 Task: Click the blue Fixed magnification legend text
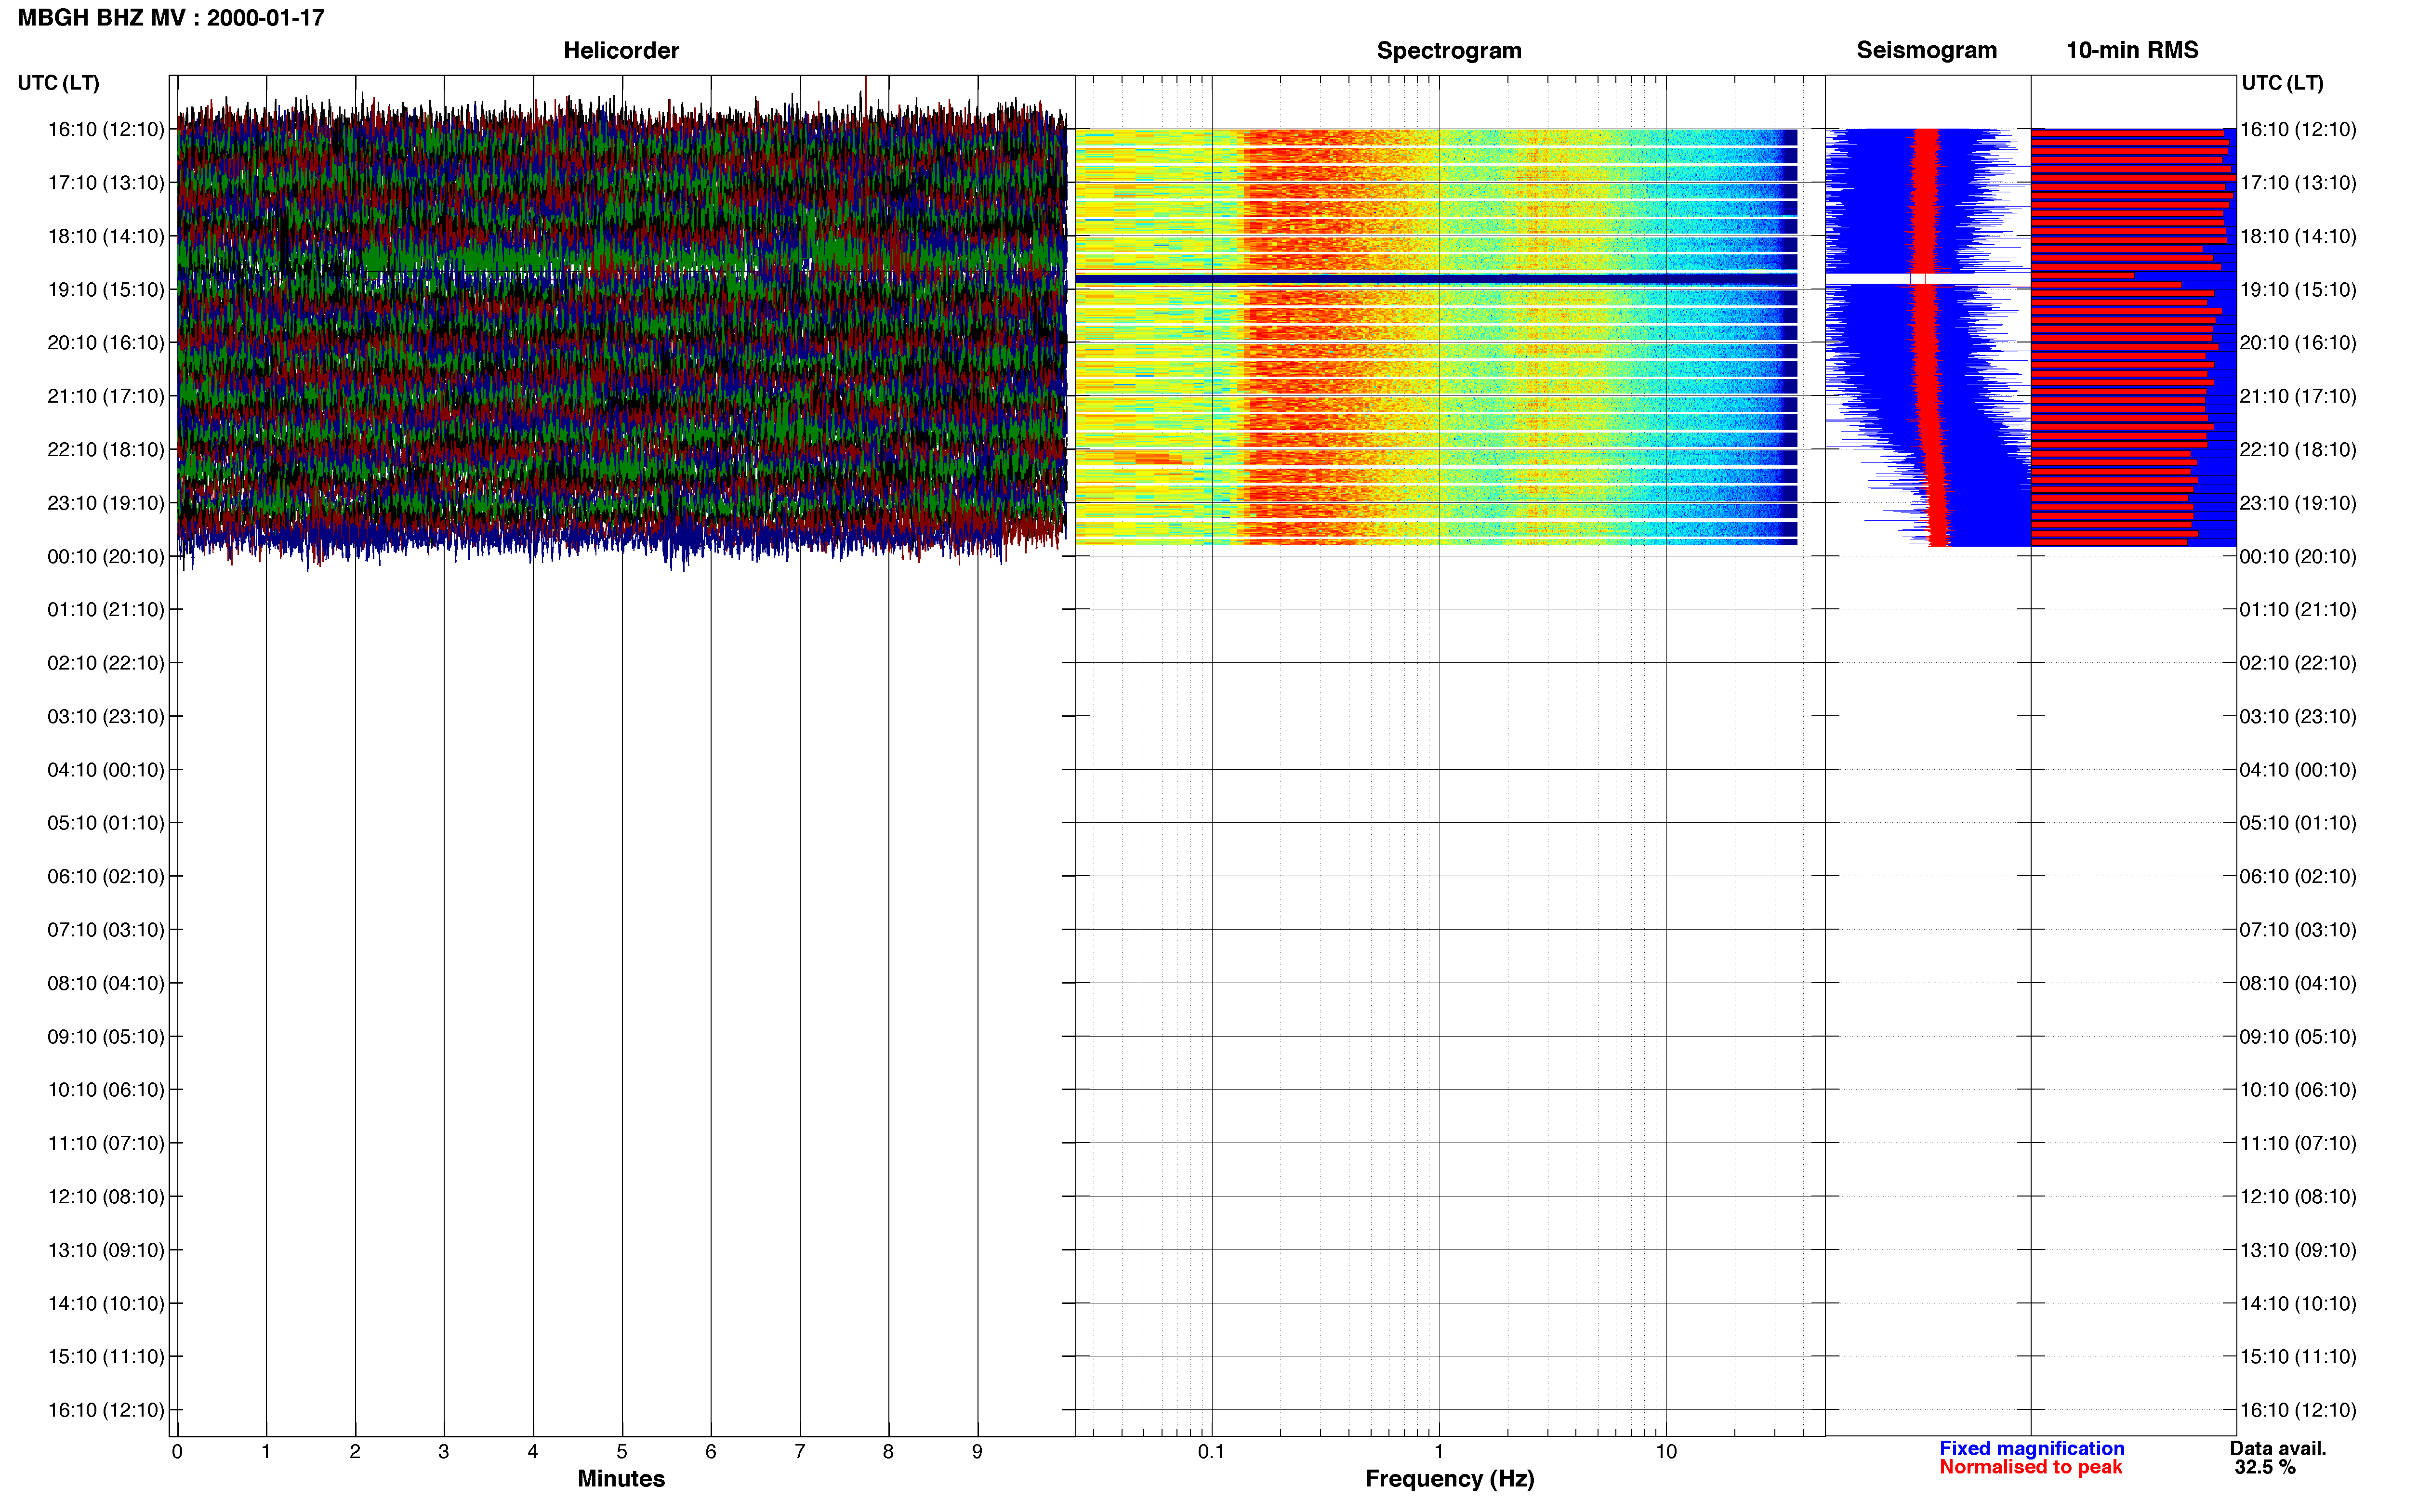(x=2031, y=1448)
